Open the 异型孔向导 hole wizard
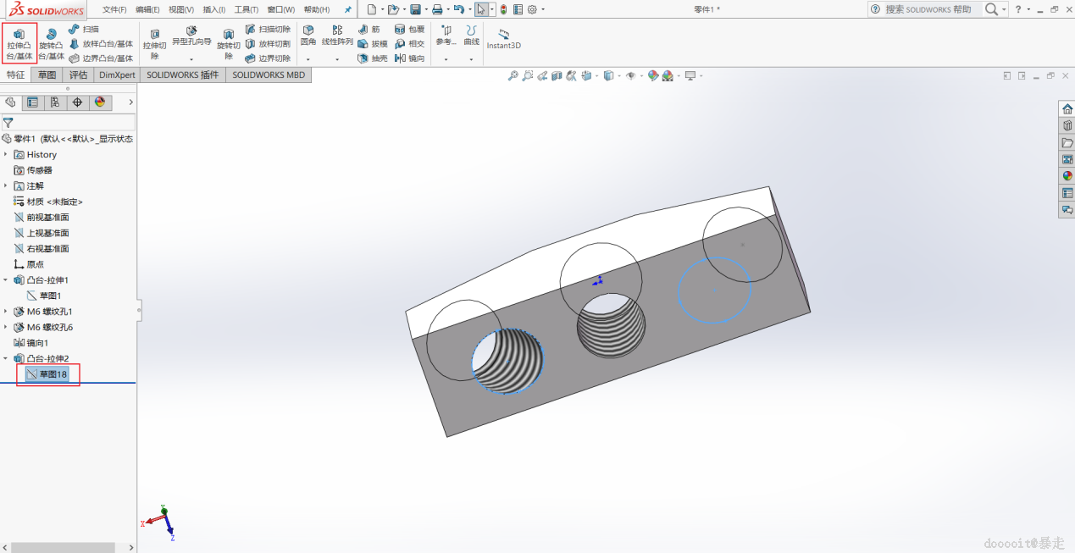1075x553 pixels. pos(191,36)
